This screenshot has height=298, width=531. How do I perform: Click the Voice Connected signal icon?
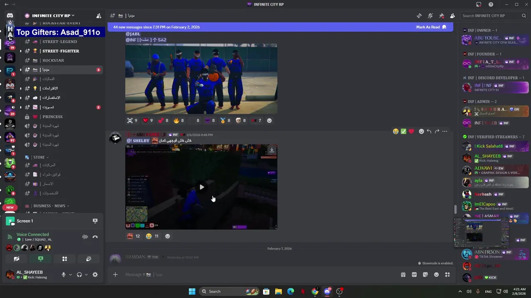click(x=10, y=237)
